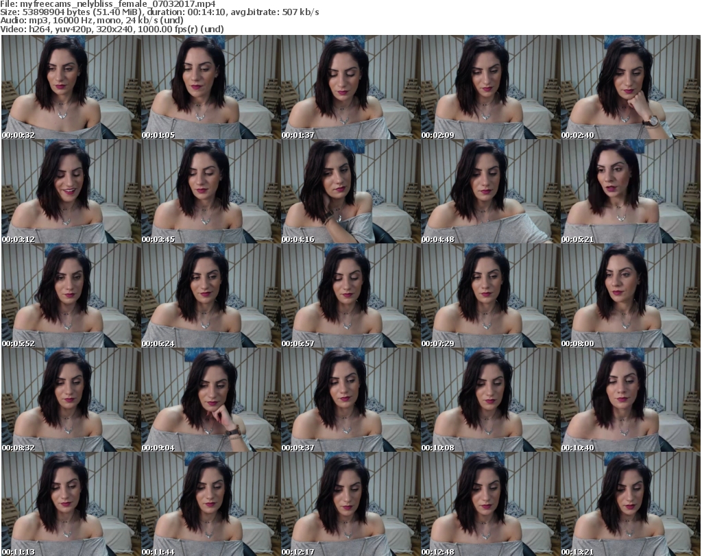
Task: Choose the frame stamped 00:09:37
Action: click(x=351, y=400)
